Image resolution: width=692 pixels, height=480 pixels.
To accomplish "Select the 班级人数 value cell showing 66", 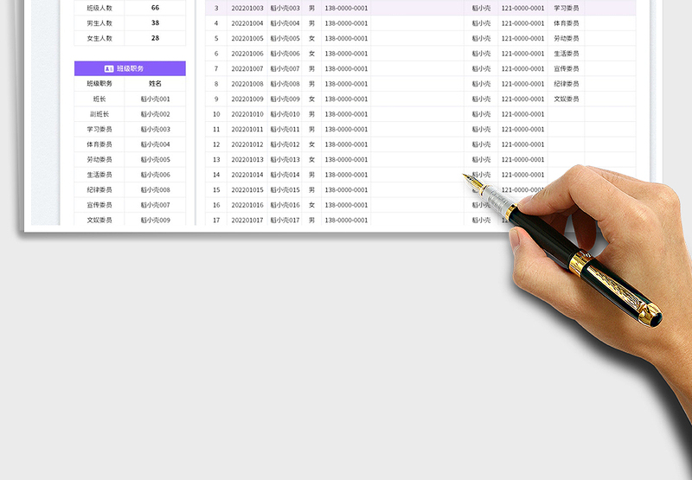I will tap(155, 8).
